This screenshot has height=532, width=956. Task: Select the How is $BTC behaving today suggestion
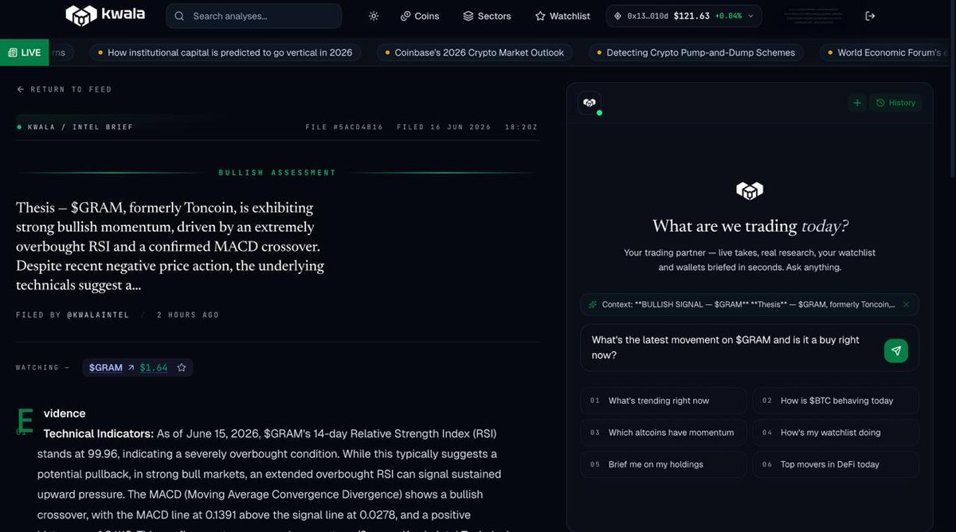[x=836, y=401]
